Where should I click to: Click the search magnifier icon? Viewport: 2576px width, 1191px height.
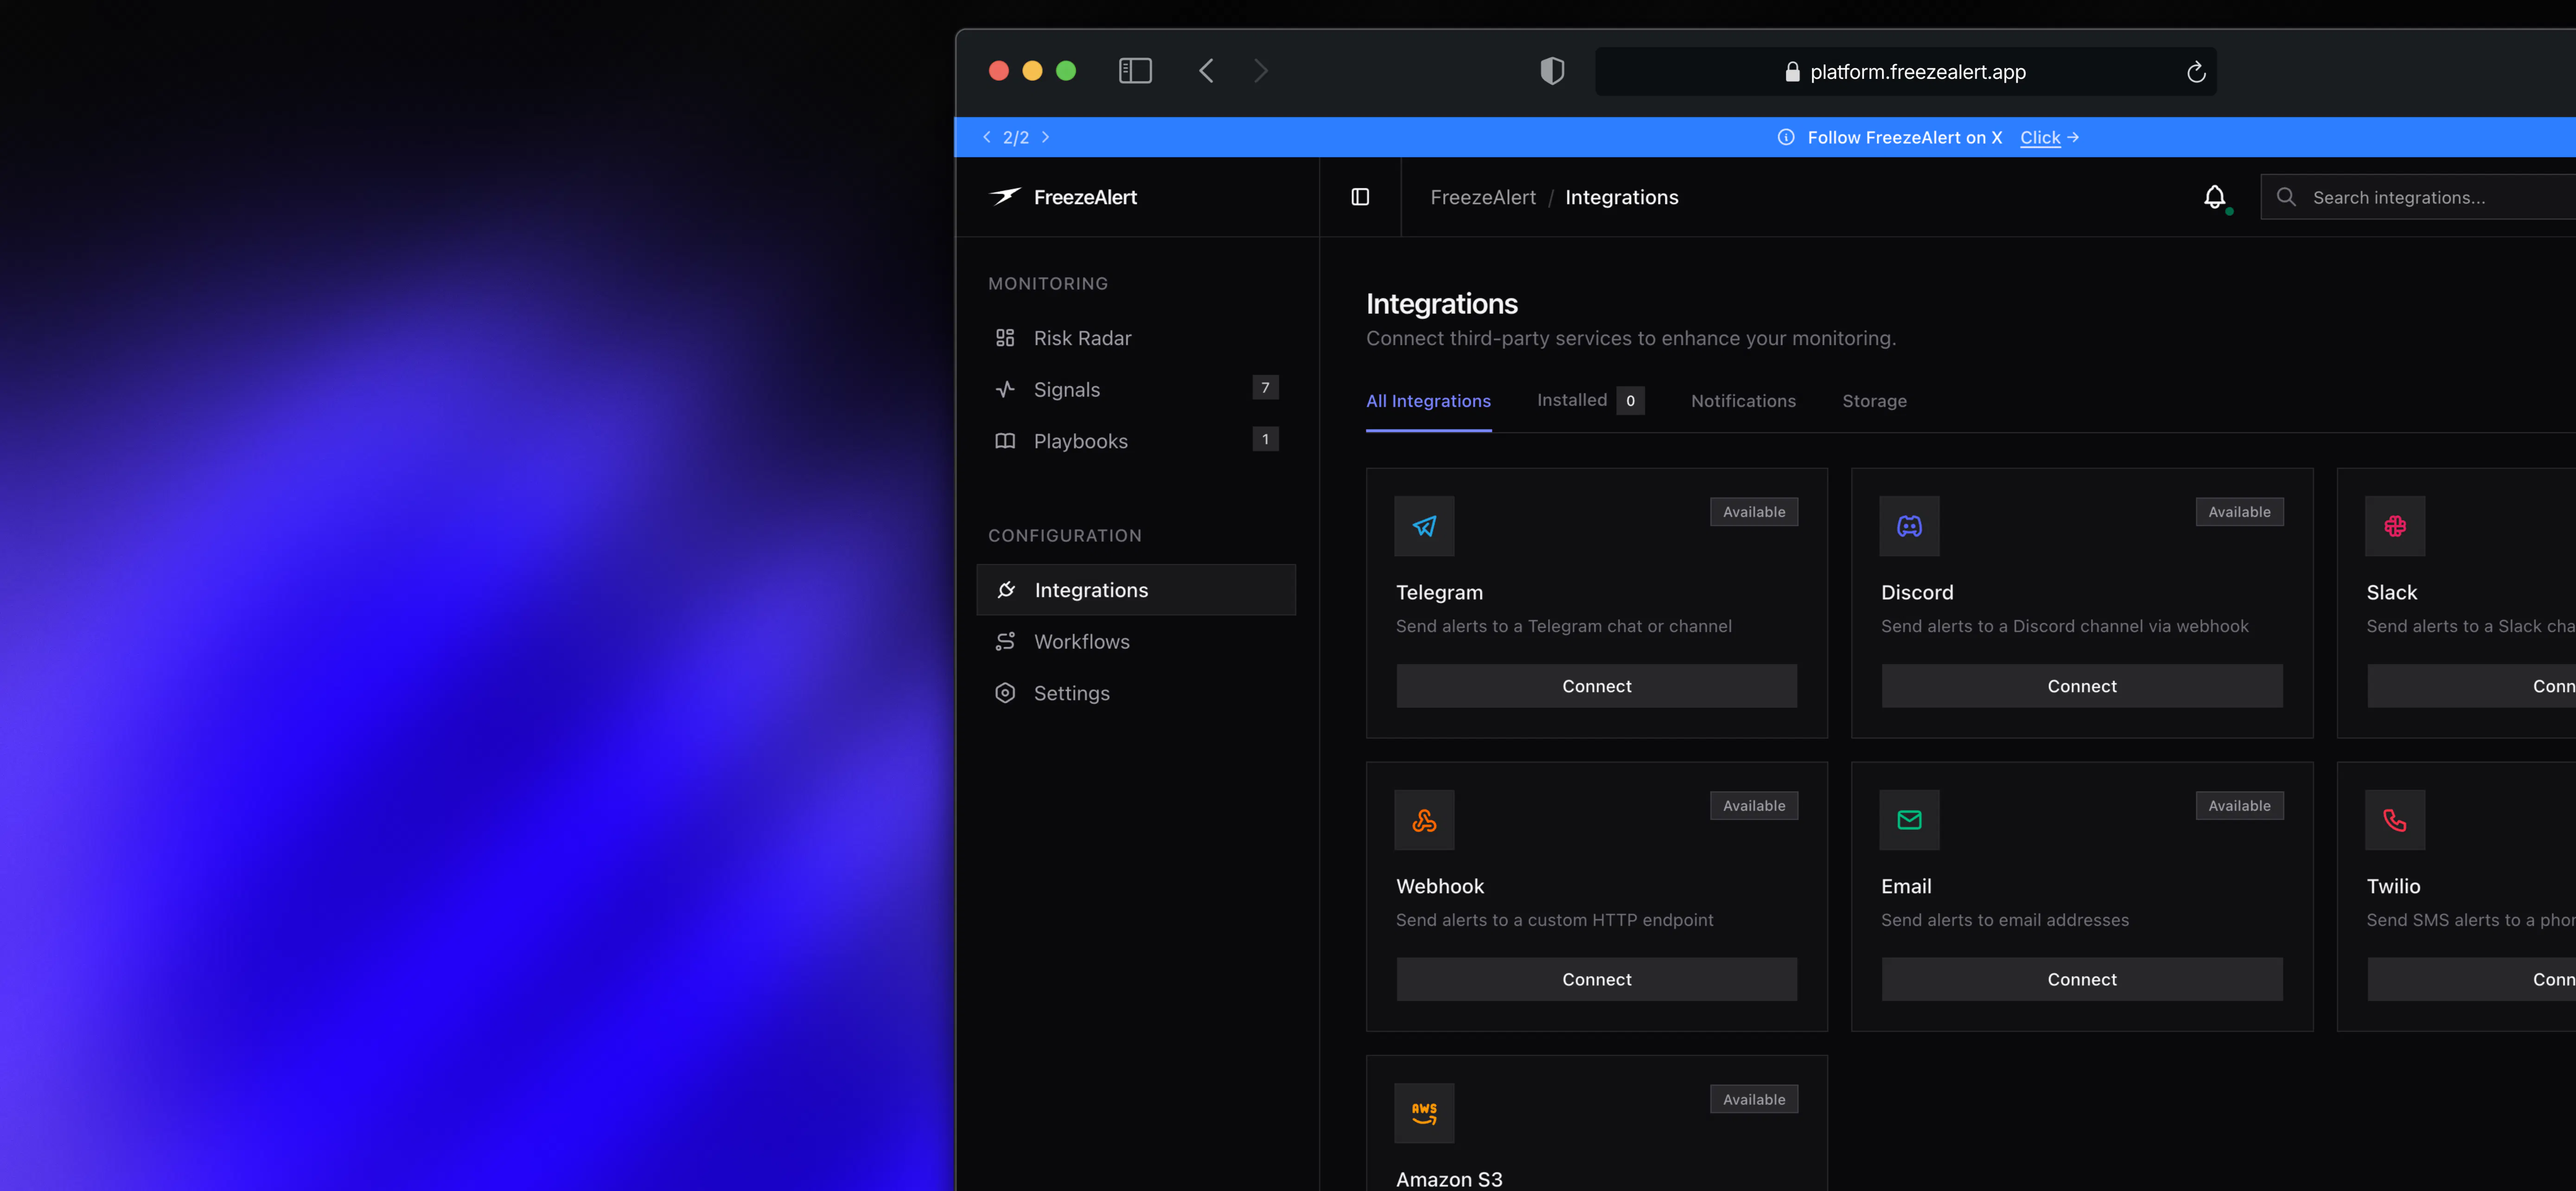pos(2286,197)
